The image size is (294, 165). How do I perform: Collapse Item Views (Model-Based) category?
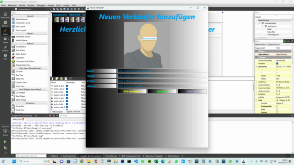[12, 68]
